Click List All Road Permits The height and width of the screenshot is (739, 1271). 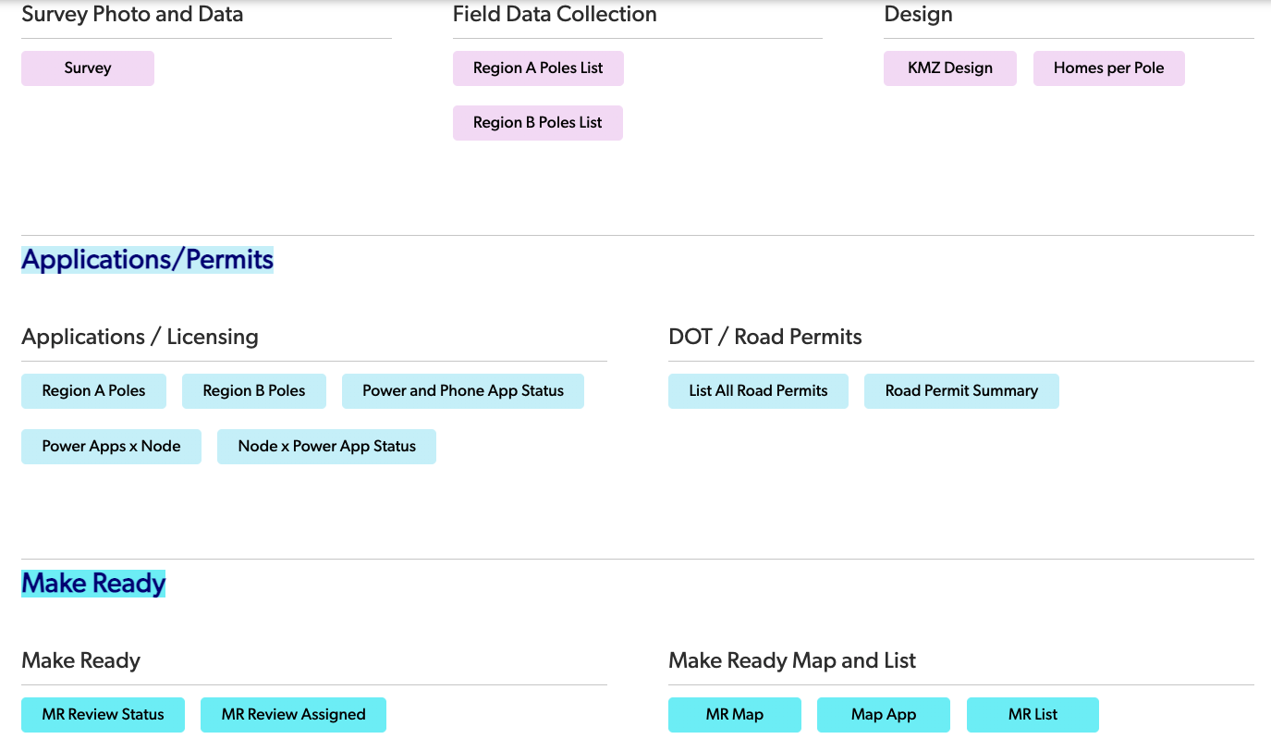click(758, 391)
